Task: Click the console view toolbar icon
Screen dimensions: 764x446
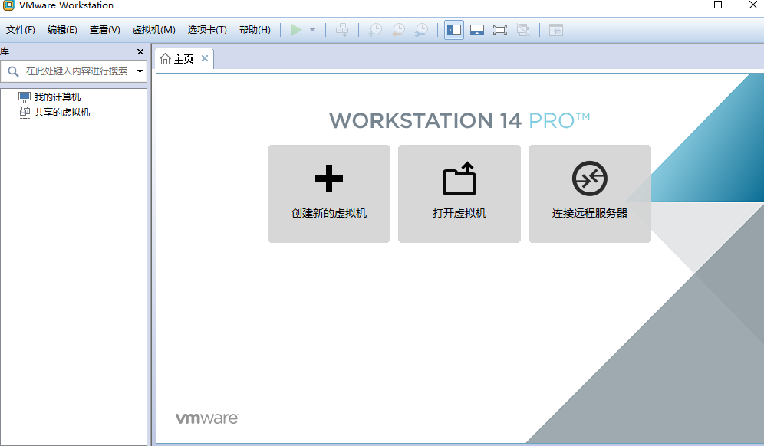Action: click(x=556, y=30)
